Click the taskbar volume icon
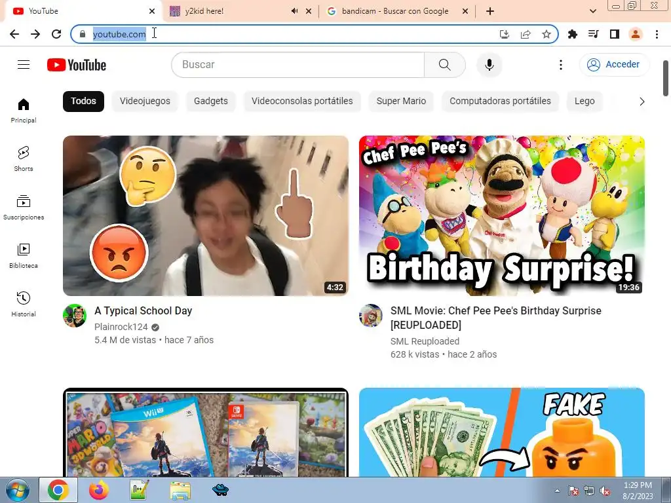671x503 pixels. click(605, 491)
